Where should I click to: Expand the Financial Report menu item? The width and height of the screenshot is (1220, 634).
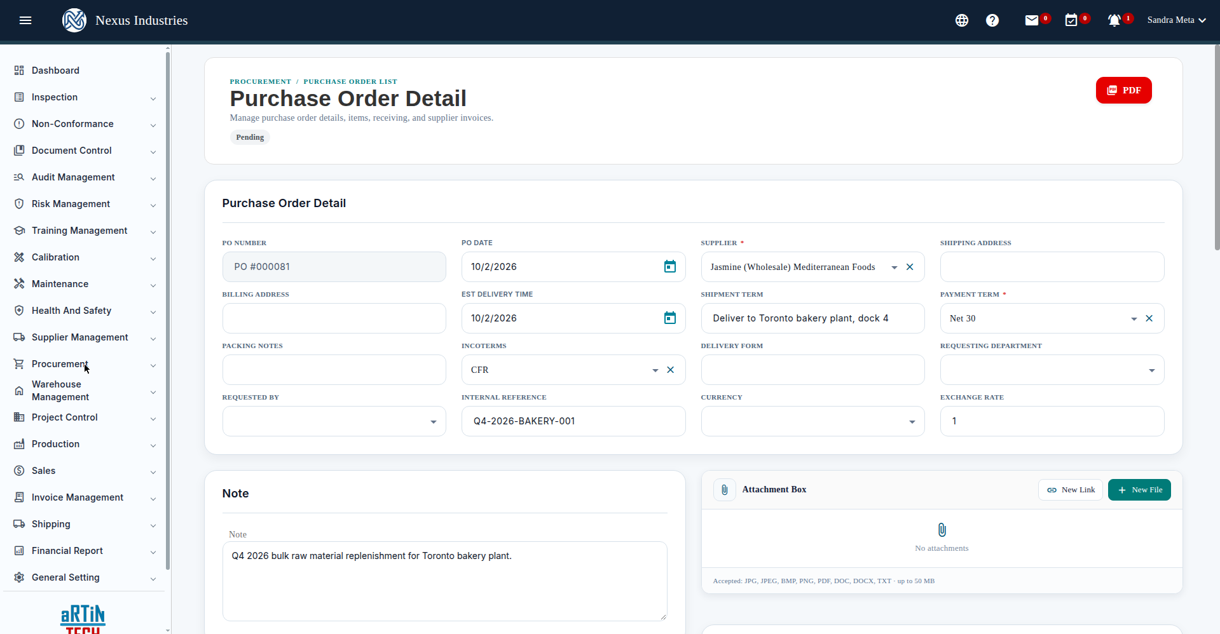pyautogui.click(x=84, y=551)
